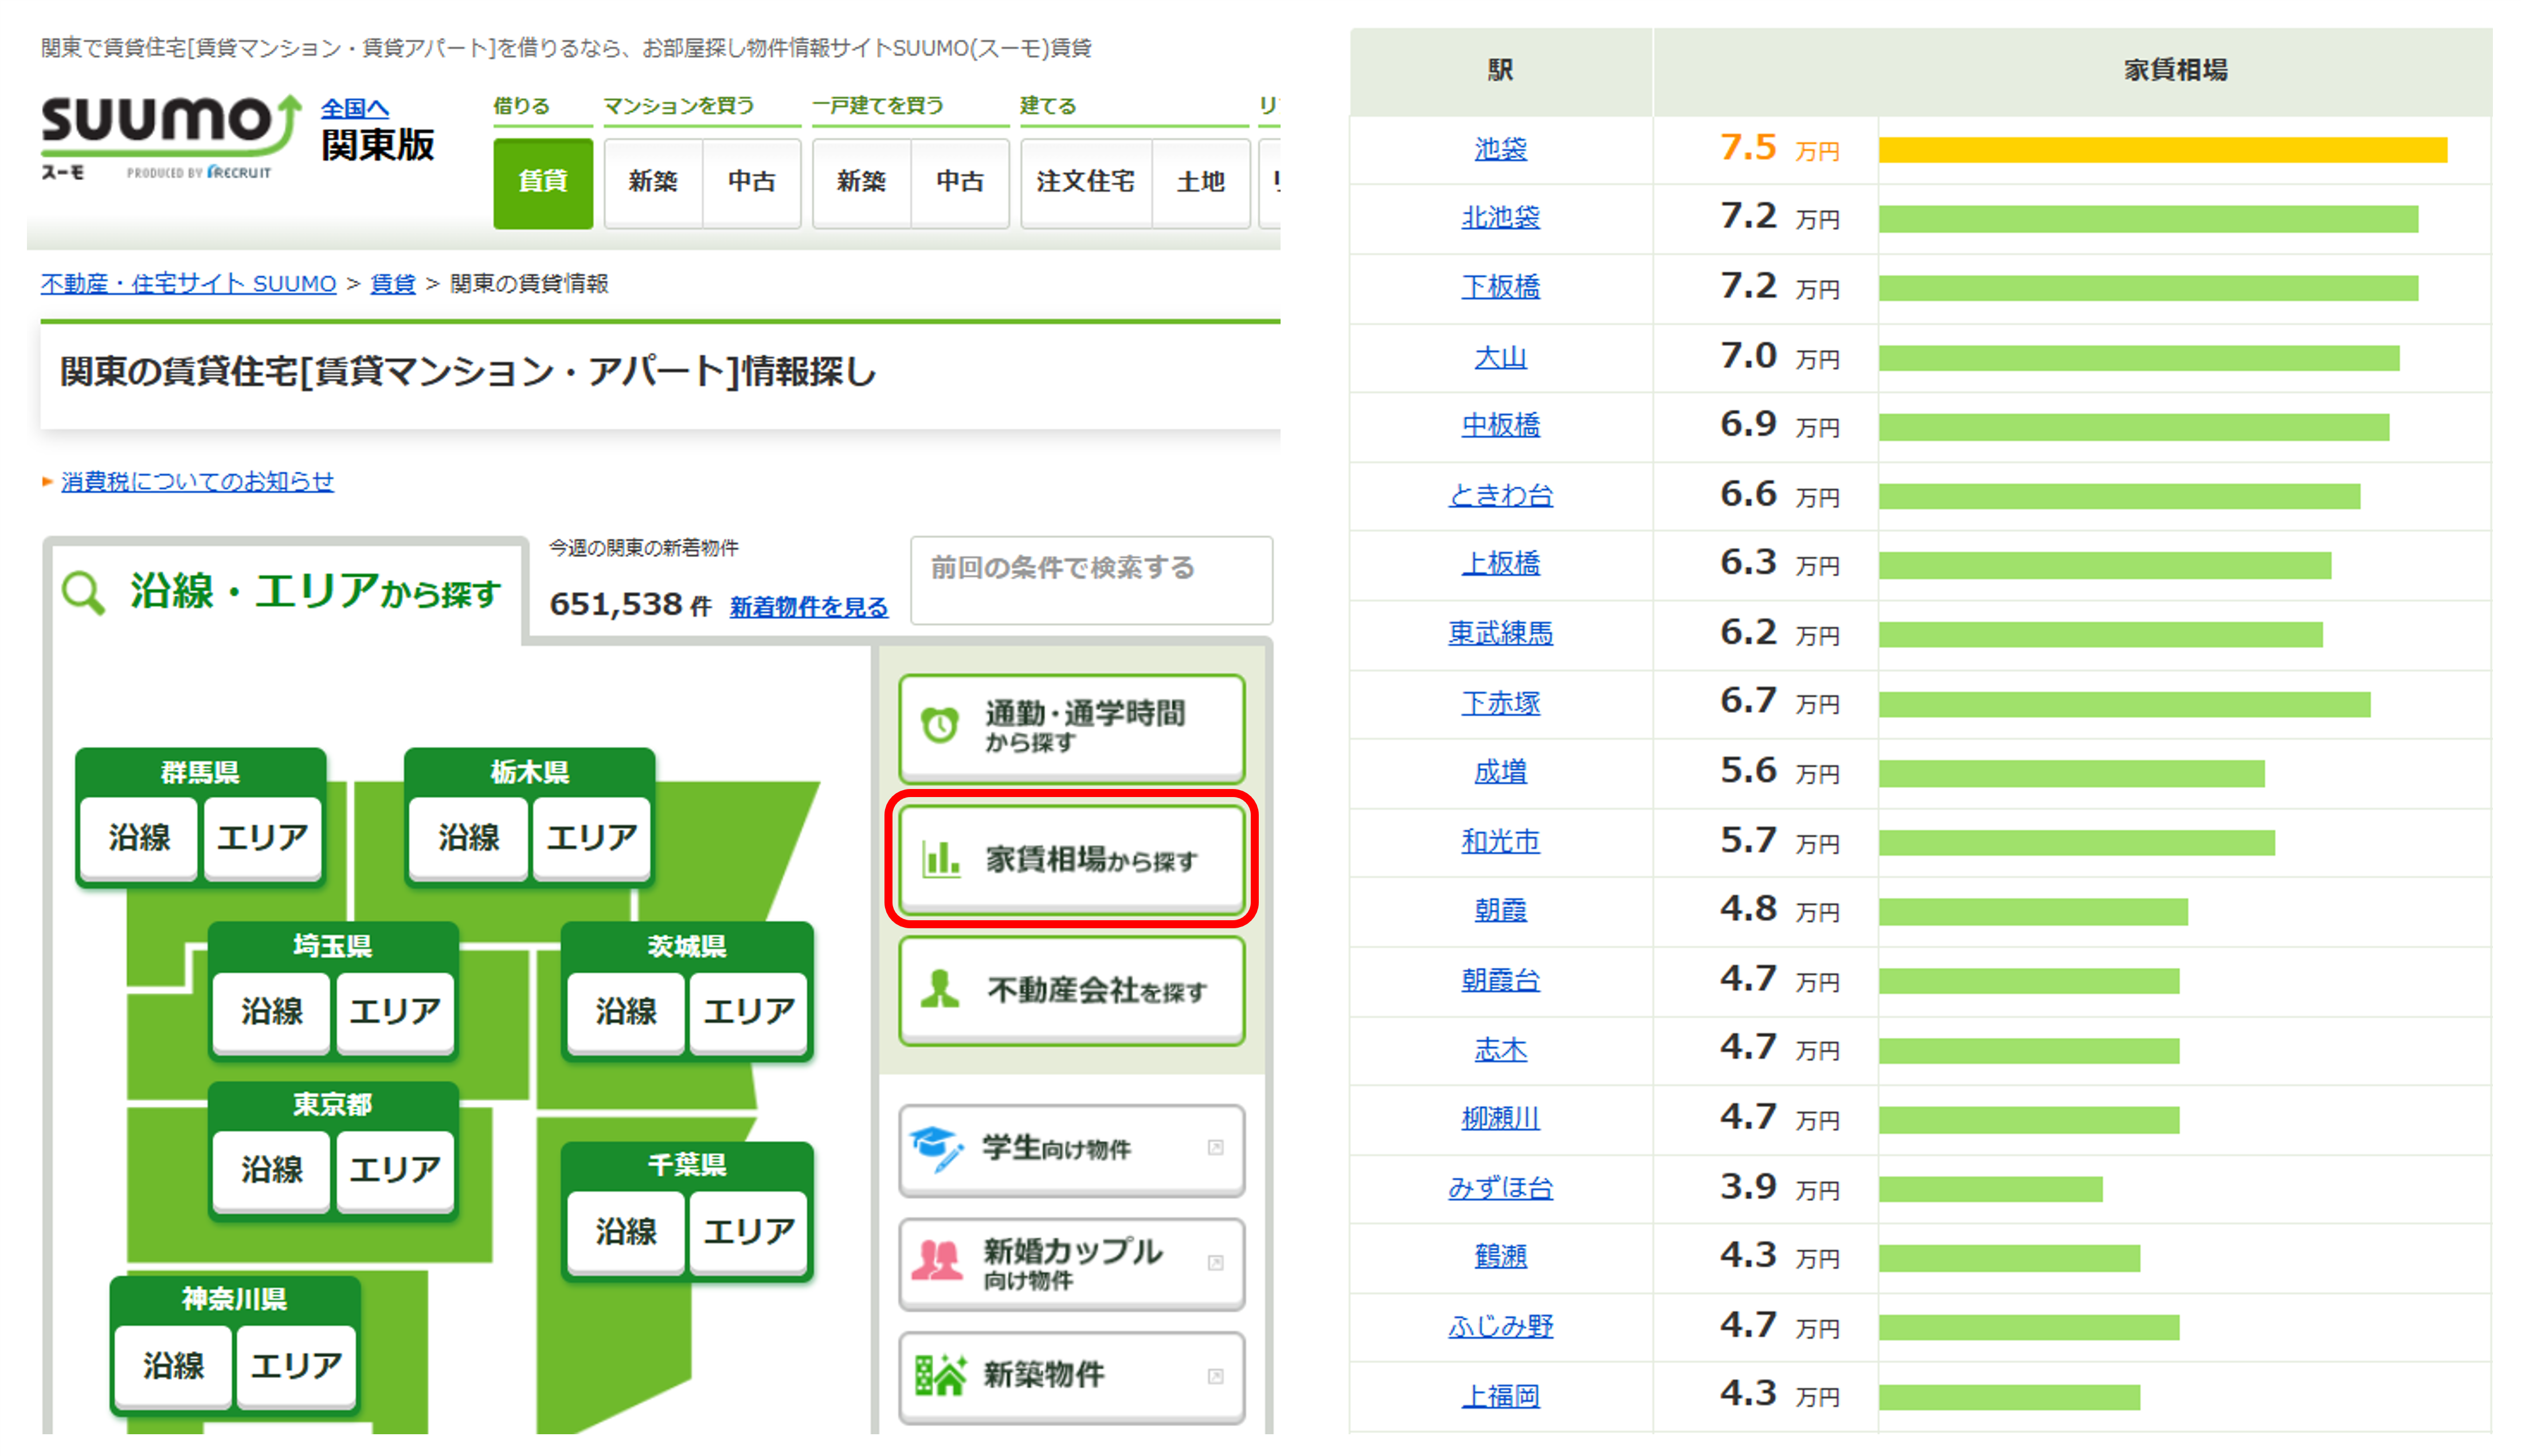Image resolution: width=2521 pixels, height=1456 pixels.
Task: Open the 池袋 station link
Action: (x=1500, y=150)
